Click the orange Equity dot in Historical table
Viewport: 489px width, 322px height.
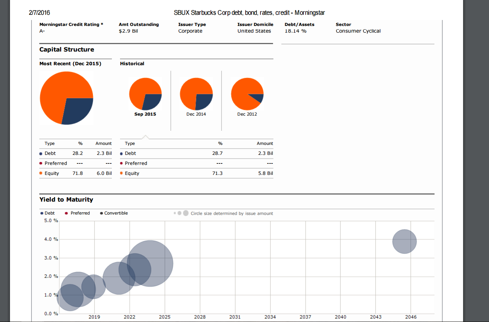coord(122,173)
